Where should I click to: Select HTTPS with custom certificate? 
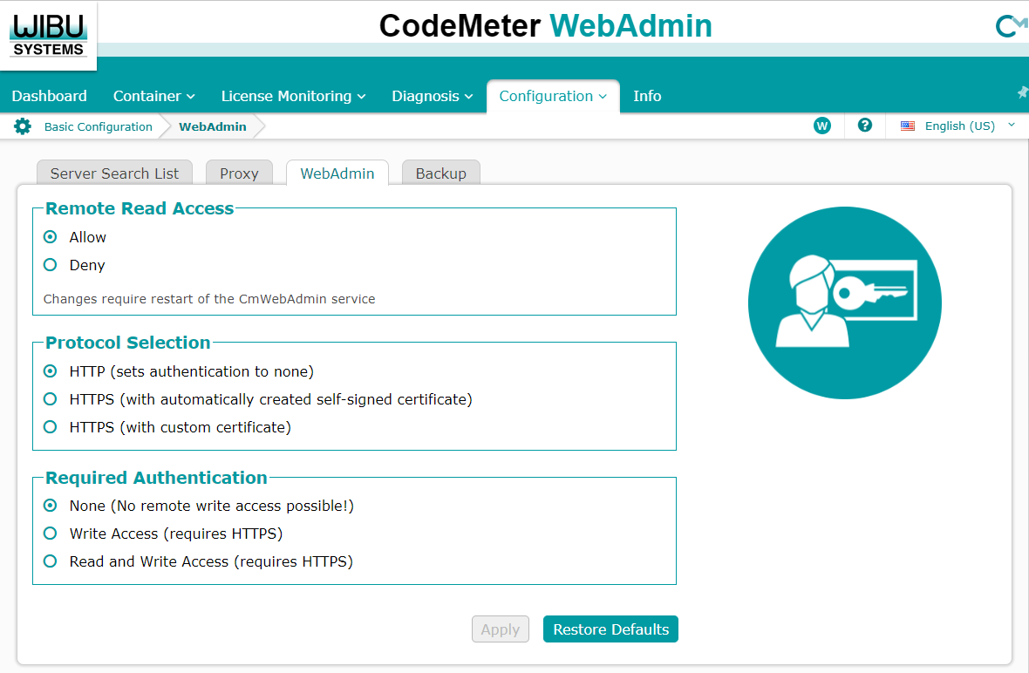tap(51, 427)
